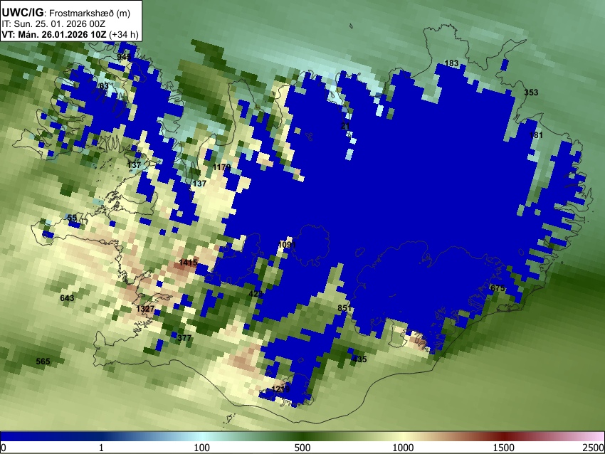Pick the dark green section of the color scale
Screen dimensions: 605x454
302,437
